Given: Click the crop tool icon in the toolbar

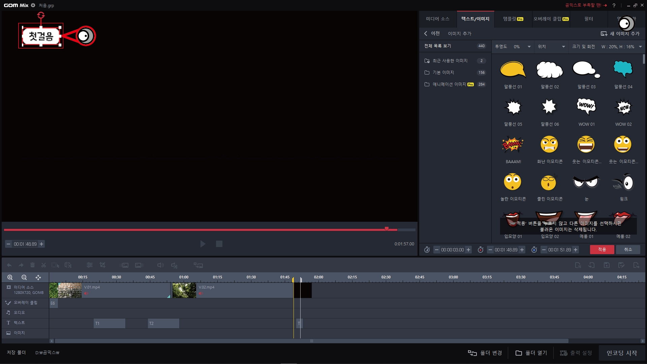Looking at the screenshot, I should [x=102, y=265].
